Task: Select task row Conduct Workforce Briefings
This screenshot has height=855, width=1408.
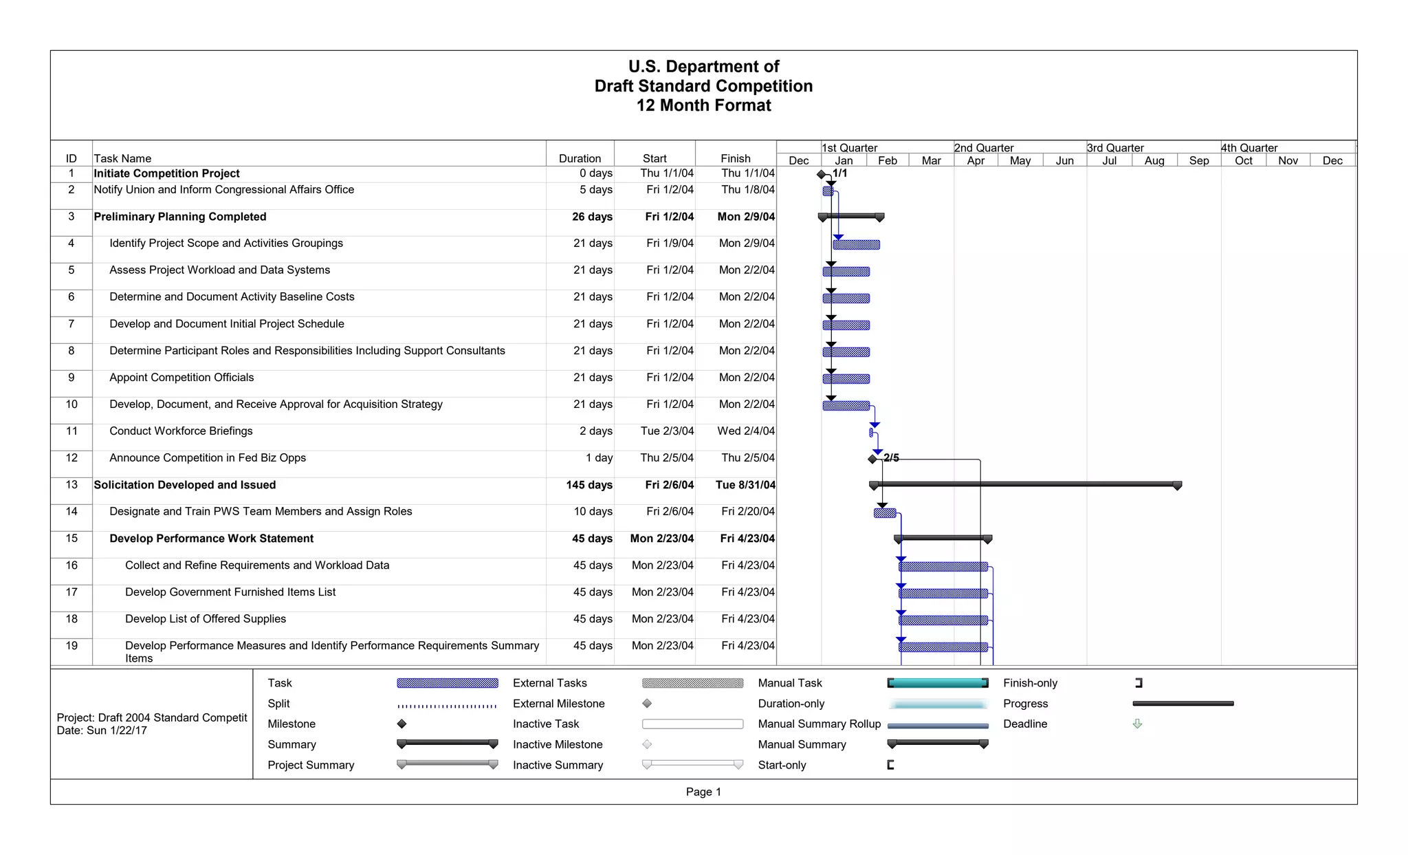Action: pyautogui.click(x=181, y=431)
